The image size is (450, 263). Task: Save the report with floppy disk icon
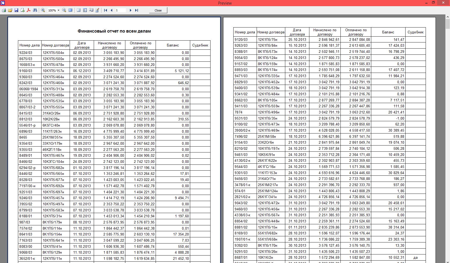click(x=16, y=10)
